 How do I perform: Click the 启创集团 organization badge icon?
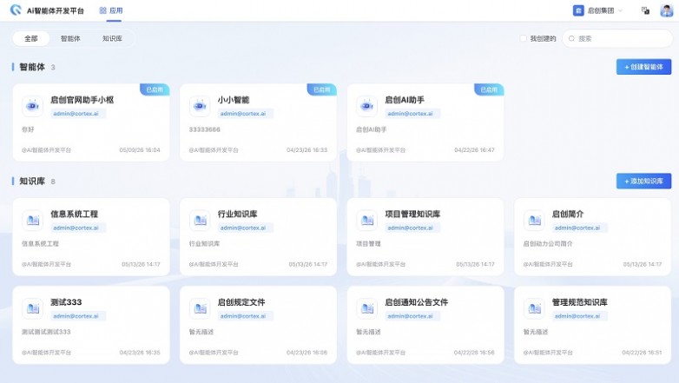[578, 10]
